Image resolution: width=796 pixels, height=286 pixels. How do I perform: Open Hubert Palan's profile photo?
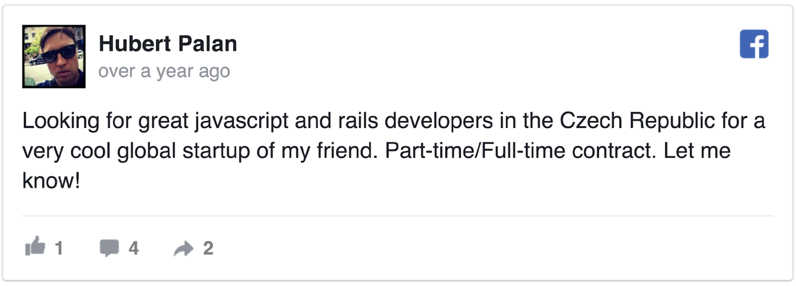pos(54,57)
